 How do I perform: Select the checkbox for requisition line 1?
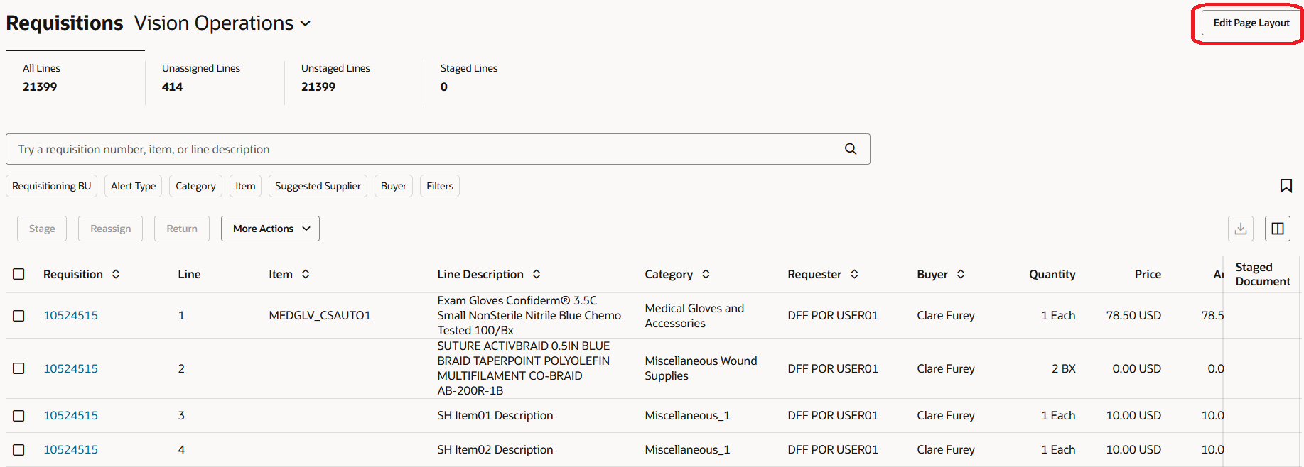pos(18,315)
